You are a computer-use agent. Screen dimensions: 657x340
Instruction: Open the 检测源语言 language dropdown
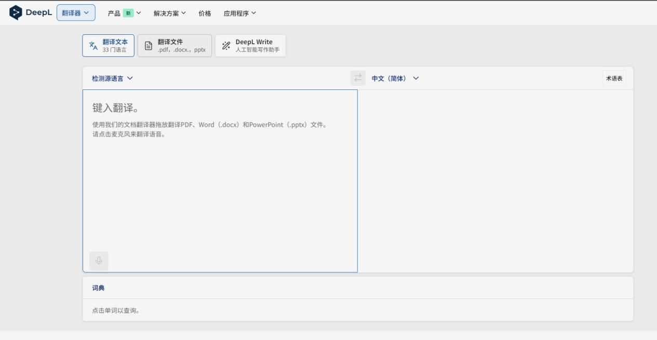coord(112,78)
